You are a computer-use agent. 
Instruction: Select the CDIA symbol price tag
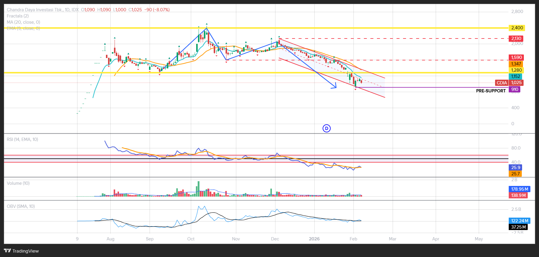(x=502, y=83)
